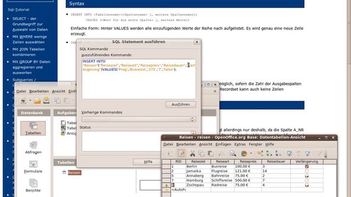Click the create view task icon
The image size is (351, 197).
[x=64, y=134]
